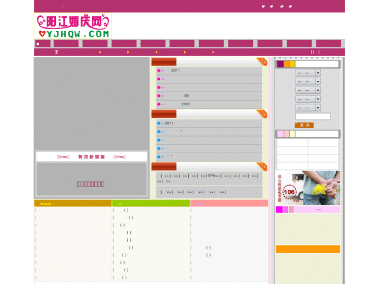Select the green HOT column header tab
Screen dimensions: 379x284
pyautogui.click(x=151, y=203)
